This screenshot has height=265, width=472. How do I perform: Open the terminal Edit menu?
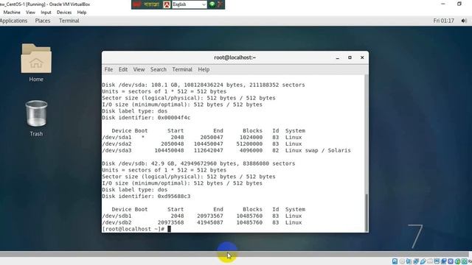pyautogui.click(x=123, y=69)
